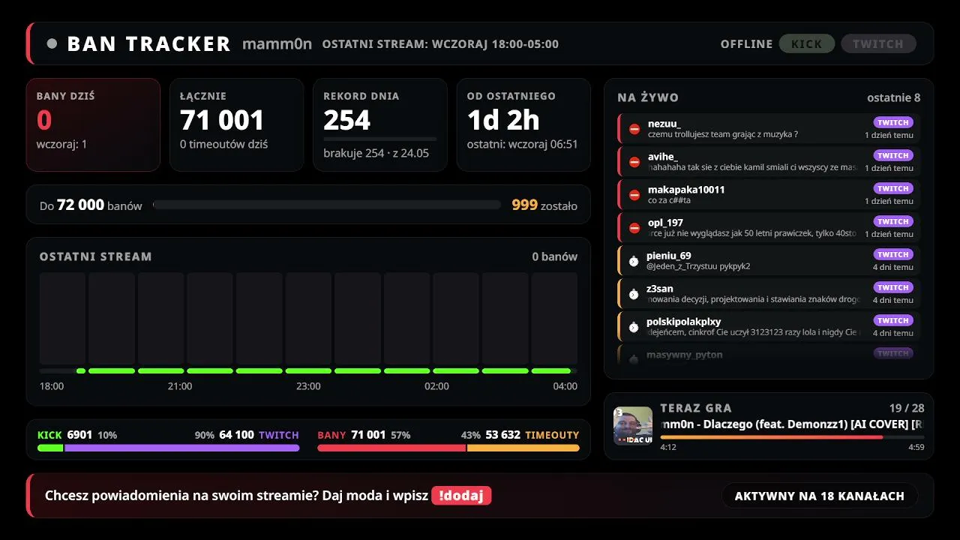Open the ŁĄCZNIE 71 001 stat card
960x540 pixels.
(237, 124)
